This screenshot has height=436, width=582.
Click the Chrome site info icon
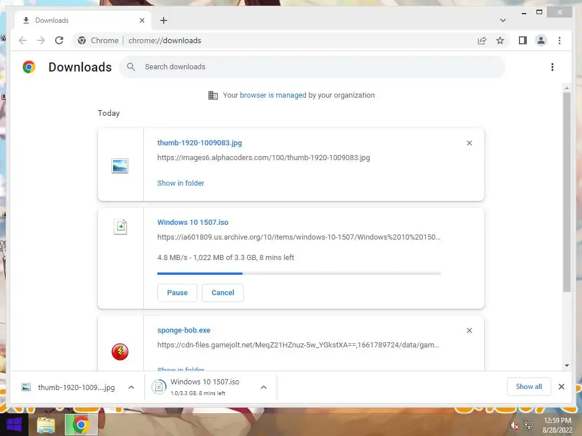click(82, 40)
